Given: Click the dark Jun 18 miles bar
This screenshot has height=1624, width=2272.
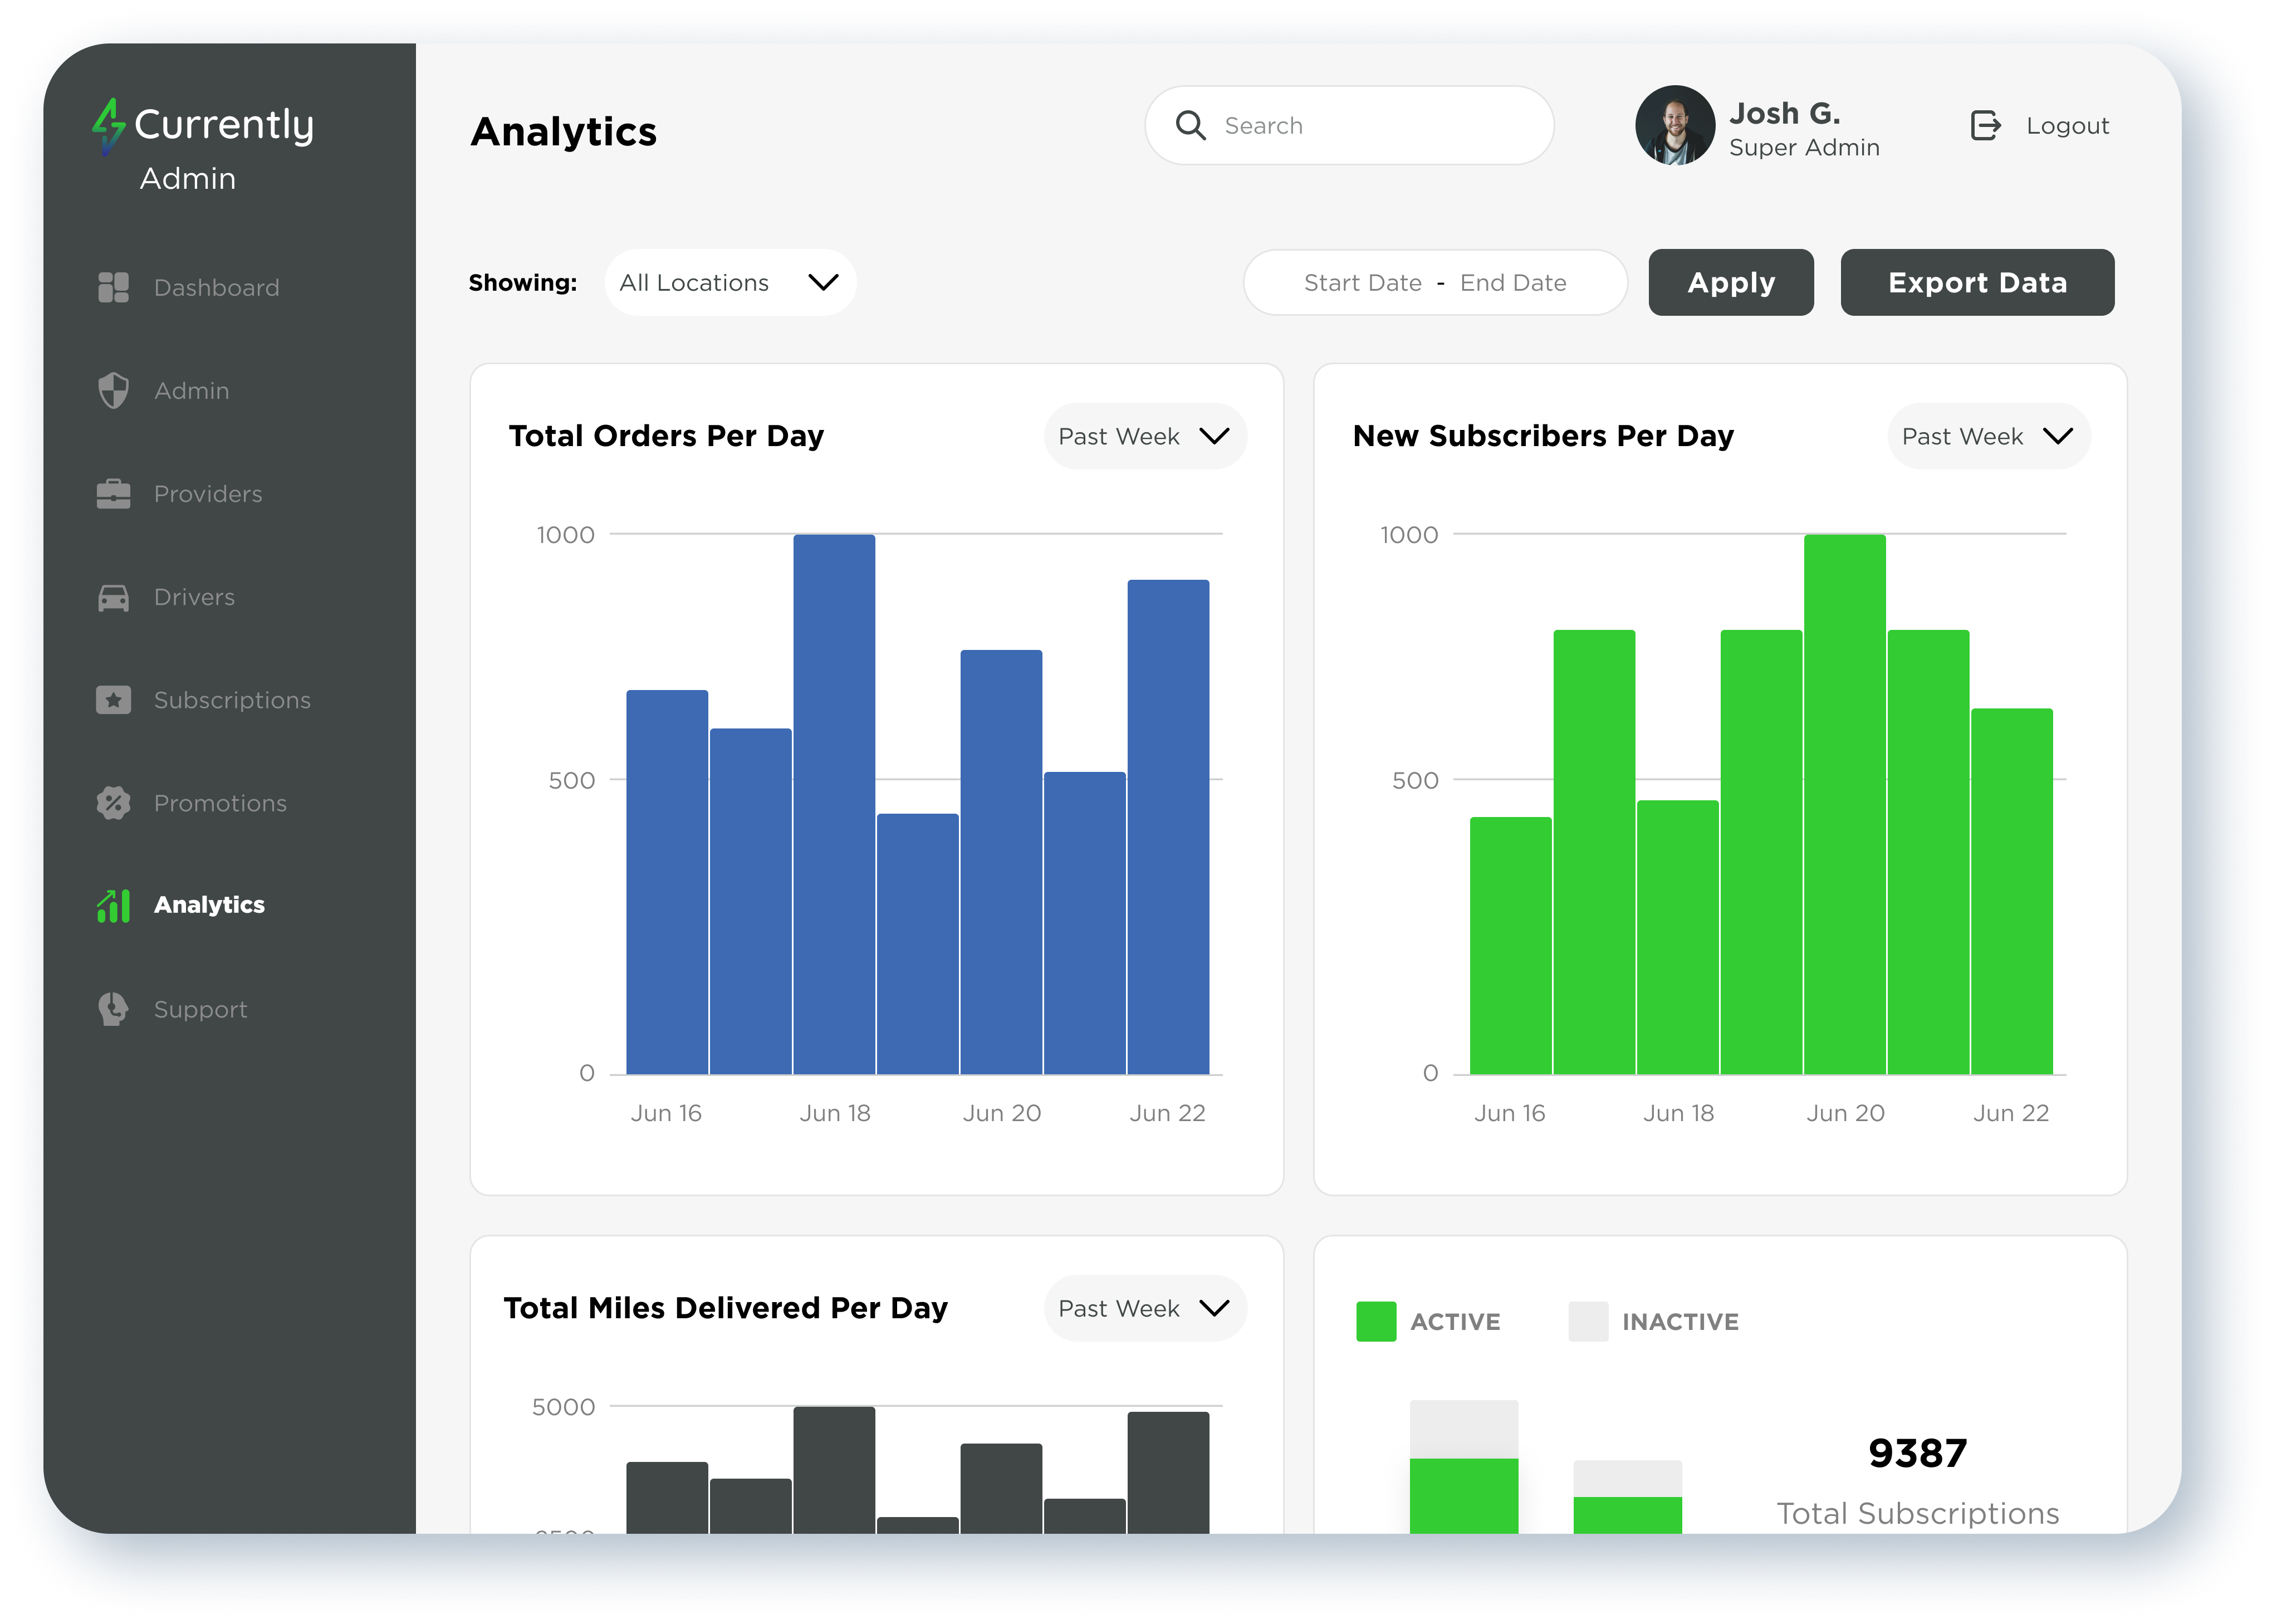Looking at the screenshot, I should click(x=834, y=1470).
